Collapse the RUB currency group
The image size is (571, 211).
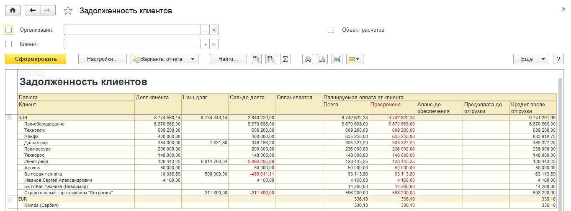(9, 118)
